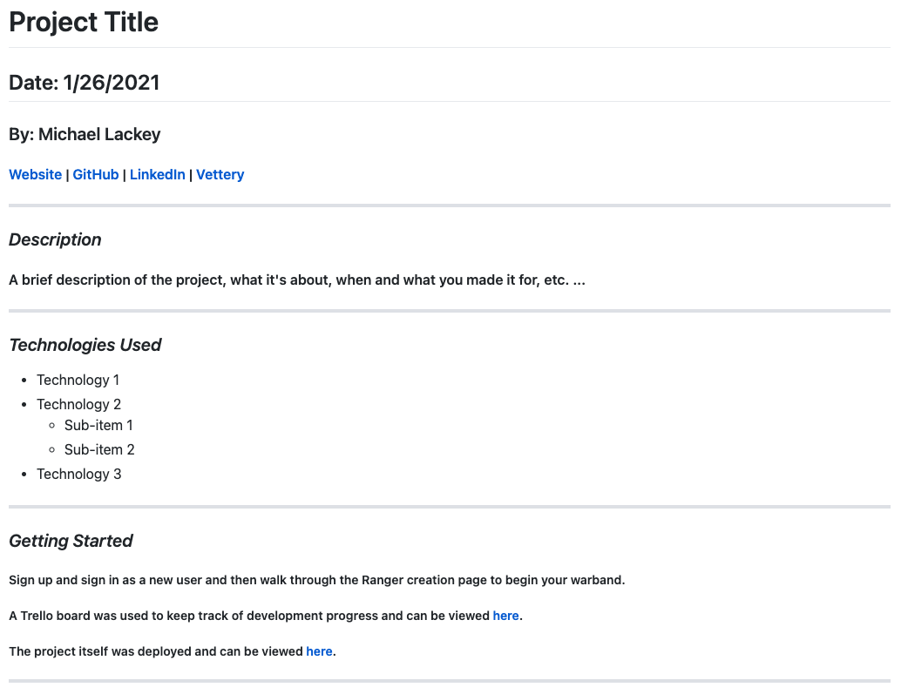The image size is (908, 694).
Task: Click the Technology 3 list item
Action: [x=78, y=474]
